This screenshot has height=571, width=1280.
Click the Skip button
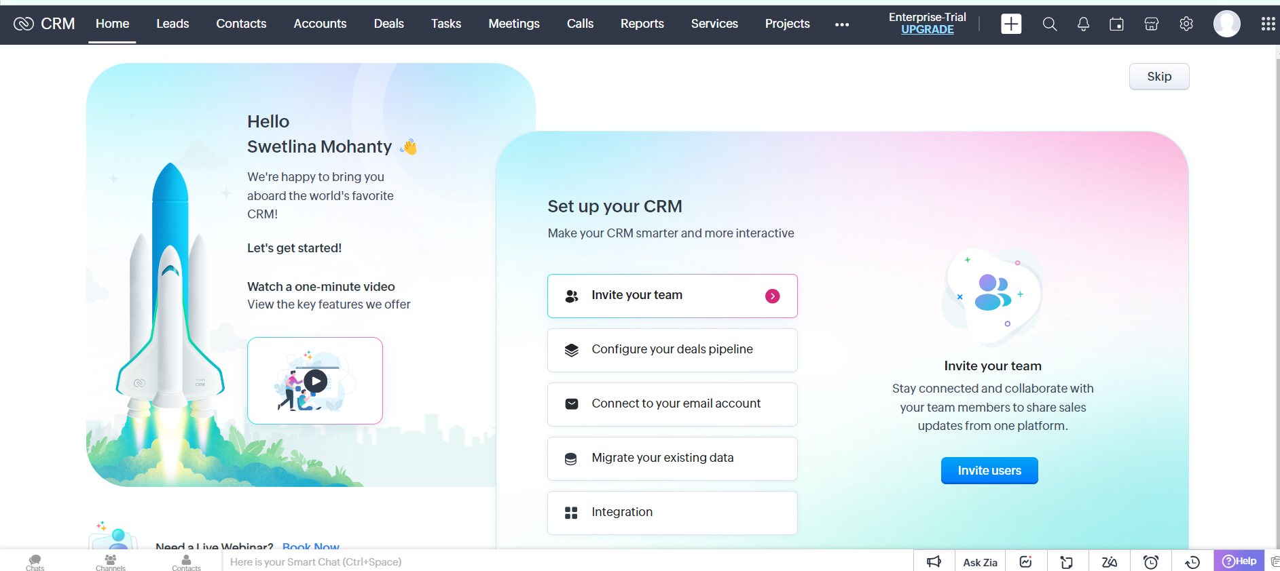click(1159, 77)
